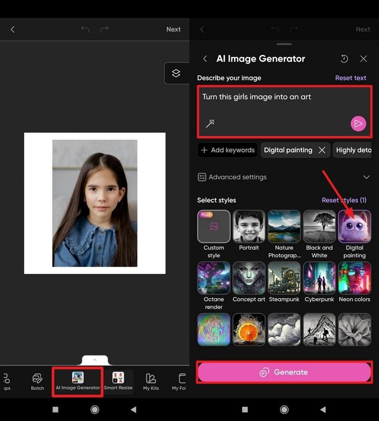Screen dimensions: 379x421
Task: Tap the Android recents square on left screen
Action: pyautogui.click(x=55, y=409)
